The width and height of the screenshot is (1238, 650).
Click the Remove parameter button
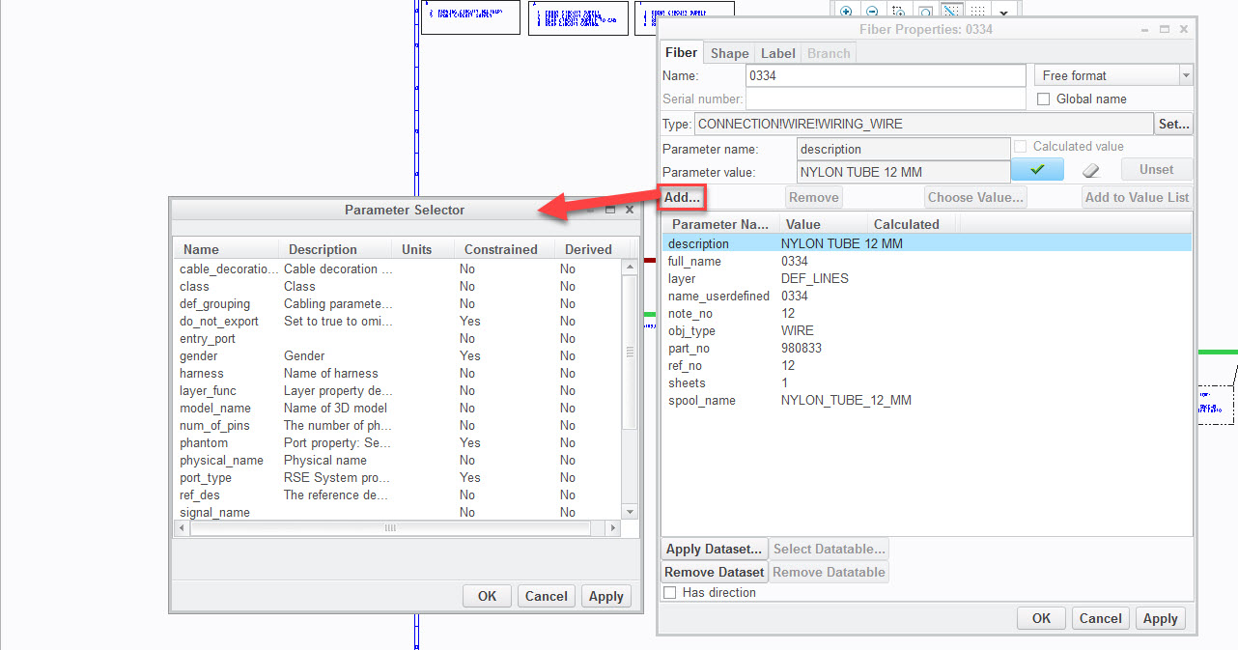coord(813,197)
